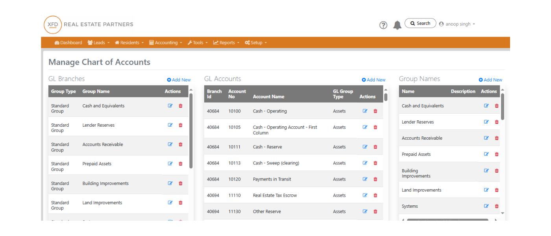
Task: Click the help question mark icon
Action: 383,25
